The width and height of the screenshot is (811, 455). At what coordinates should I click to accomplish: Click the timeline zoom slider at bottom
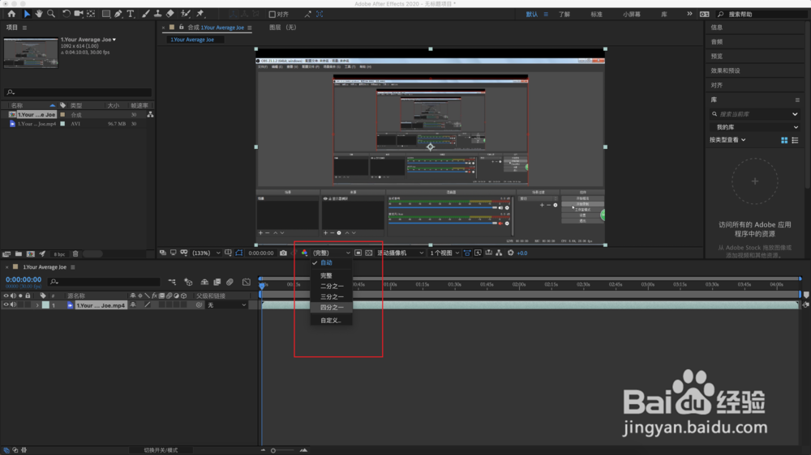tap(283, 450)
